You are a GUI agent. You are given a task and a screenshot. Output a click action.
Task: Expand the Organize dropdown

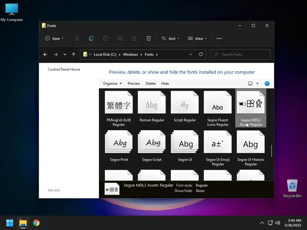coord(112,84)
